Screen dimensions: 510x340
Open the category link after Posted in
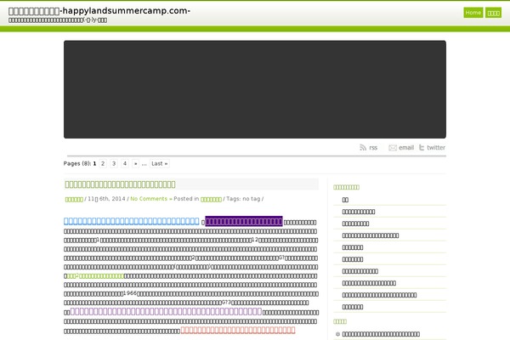tap(211, 199)
